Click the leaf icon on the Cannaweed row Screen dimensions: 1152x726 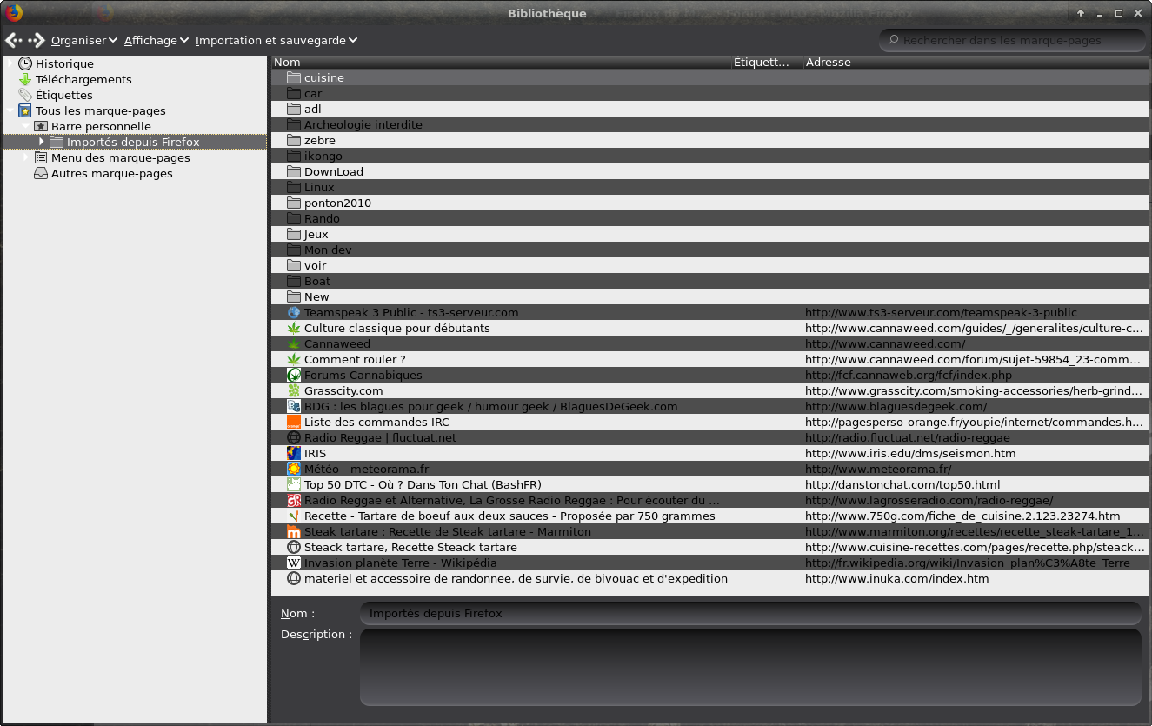[294, 343]
